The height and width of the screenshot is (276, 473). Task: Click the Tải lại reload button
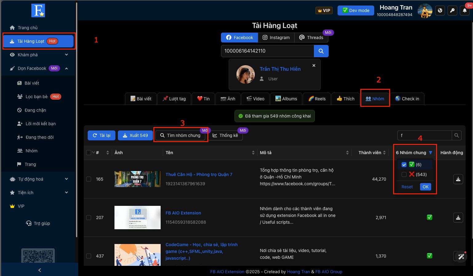tap(102, 135)
